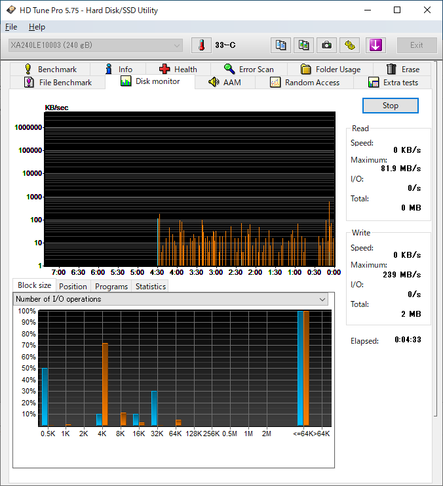This screenshot has width=443, height=486.
Task: Click the orange 4K write bar
Action: pos(105,384)
